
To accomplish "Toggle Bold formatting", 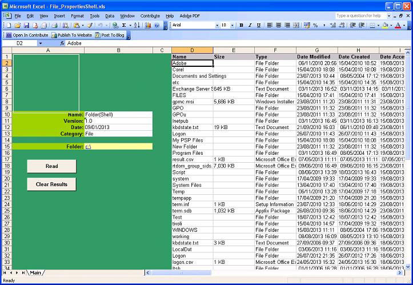I will point(242,26).
